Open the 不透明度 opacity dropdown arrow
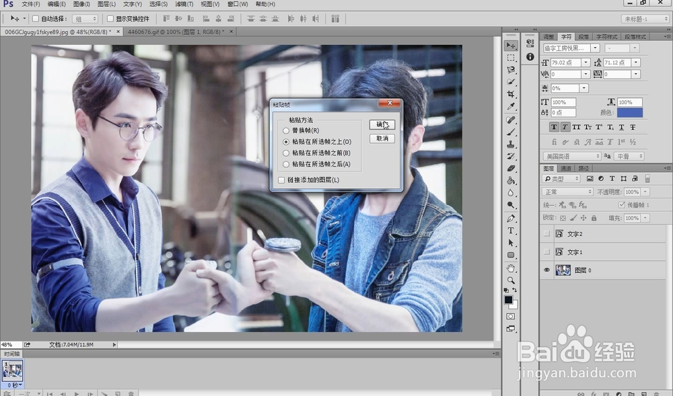Image resolution: width=673 pixels, height=396 pixels. pos(645,192)
